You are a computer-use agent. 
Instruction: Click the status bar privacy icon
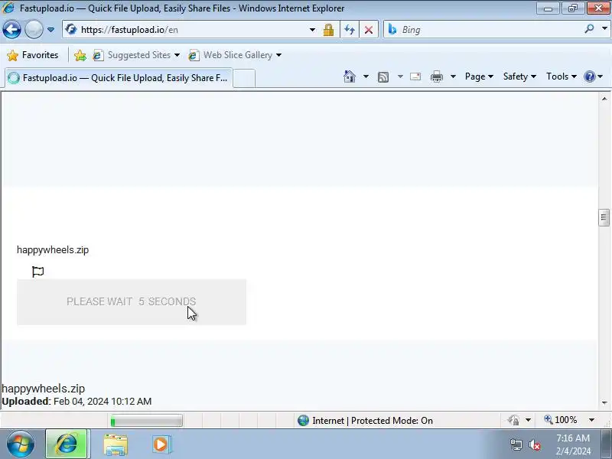(513, 420)
